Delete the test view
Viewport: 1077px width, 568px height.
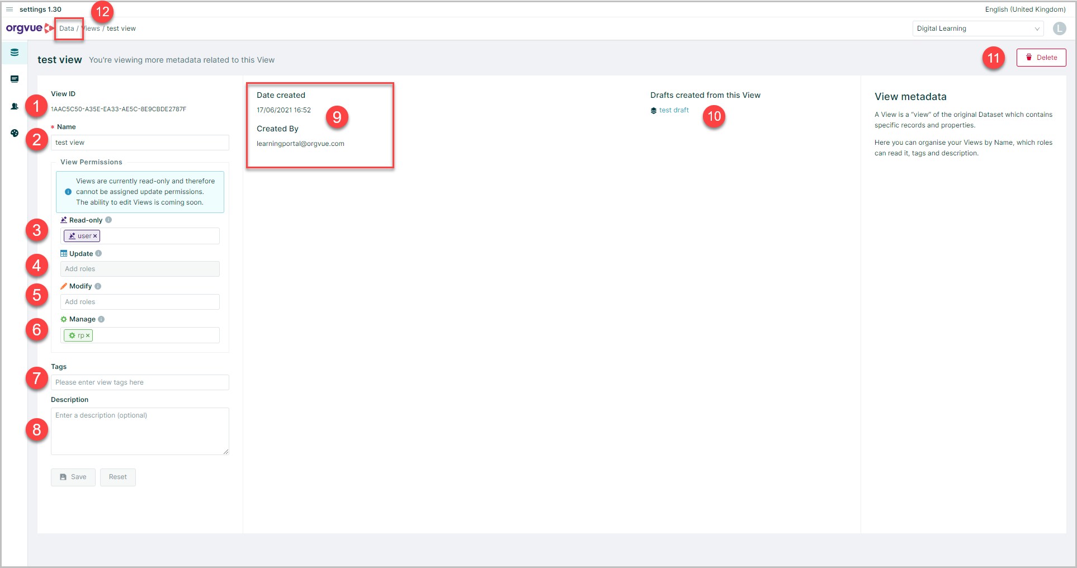1041,57
